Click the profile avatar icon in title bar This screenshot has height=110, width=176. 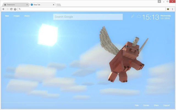tap(159, 1)
